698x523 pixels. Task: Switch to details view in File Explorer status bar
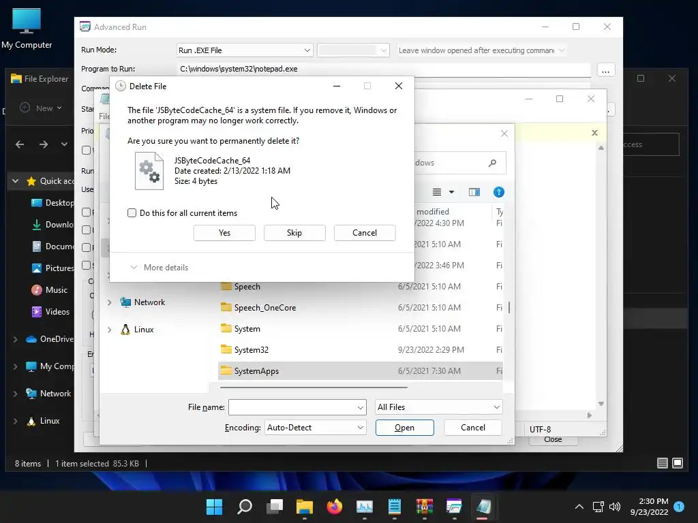663,463
